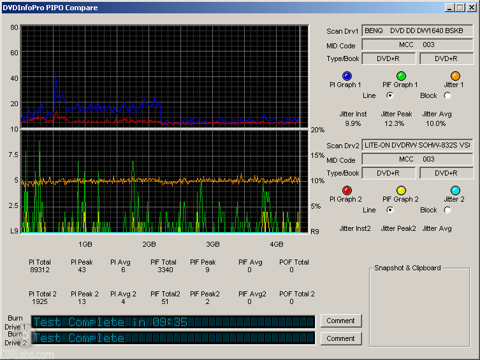This screenshot has width=480, height=360.
Task: Click the orange Jitter 1 circle
Action: (455, 76)
